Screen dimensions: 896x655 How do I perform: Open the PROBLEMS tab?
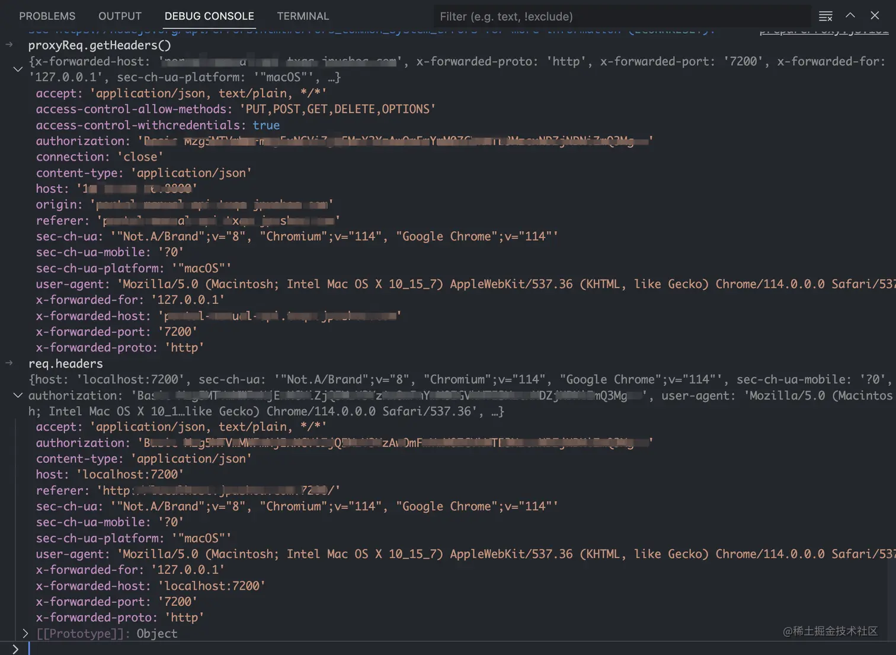point(47,16)
